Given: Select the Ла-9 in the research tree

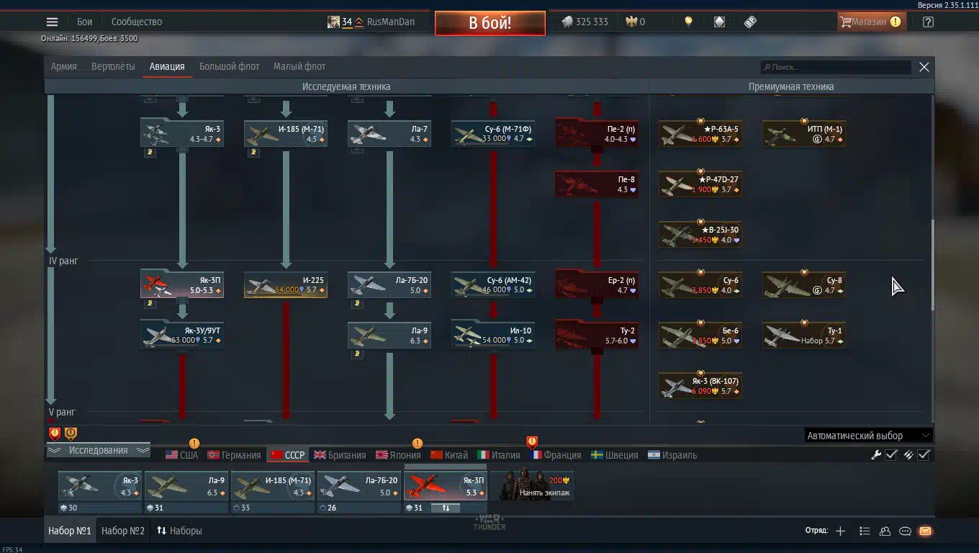Looking at the screenshot, I should coord(389,336).
